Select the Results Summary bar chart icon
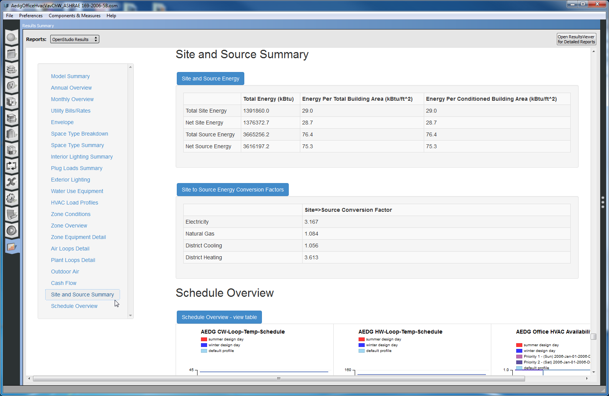The height and width of the screenshot is (396, 609). point(12,247)
